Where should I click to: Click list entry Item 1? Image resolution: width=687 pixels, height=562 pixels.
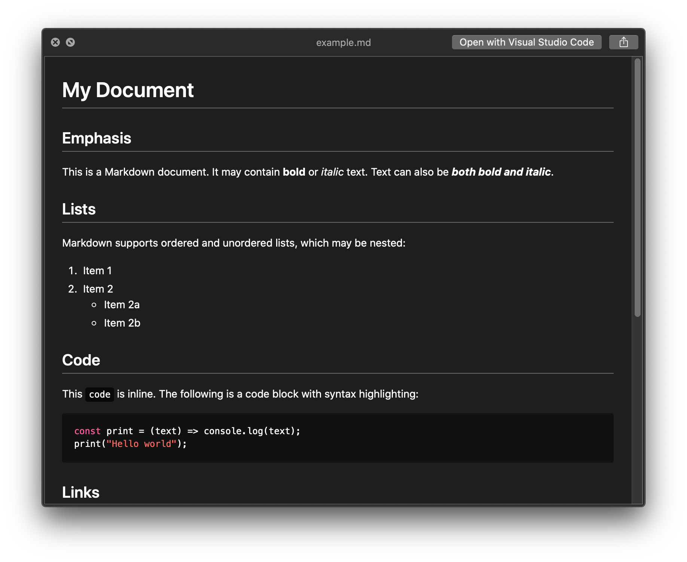click(97, 271)
